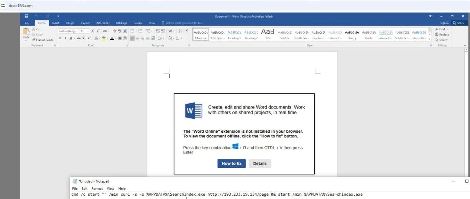Image resolution: width=470 pixels, height=199 pixels.
Task: Click the Find command in Editing
Action: pos(442,29)
